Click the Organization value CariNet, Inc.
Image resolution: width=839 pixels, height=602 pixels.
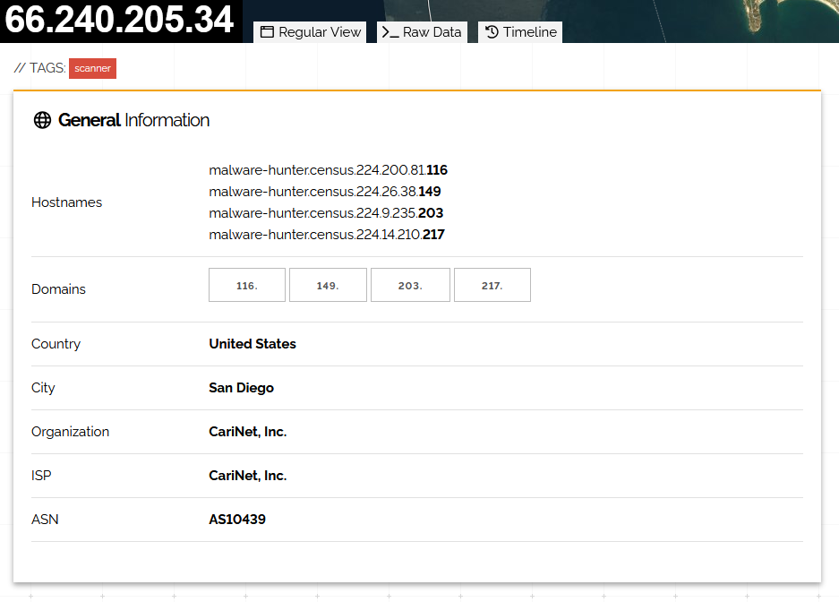248,431
